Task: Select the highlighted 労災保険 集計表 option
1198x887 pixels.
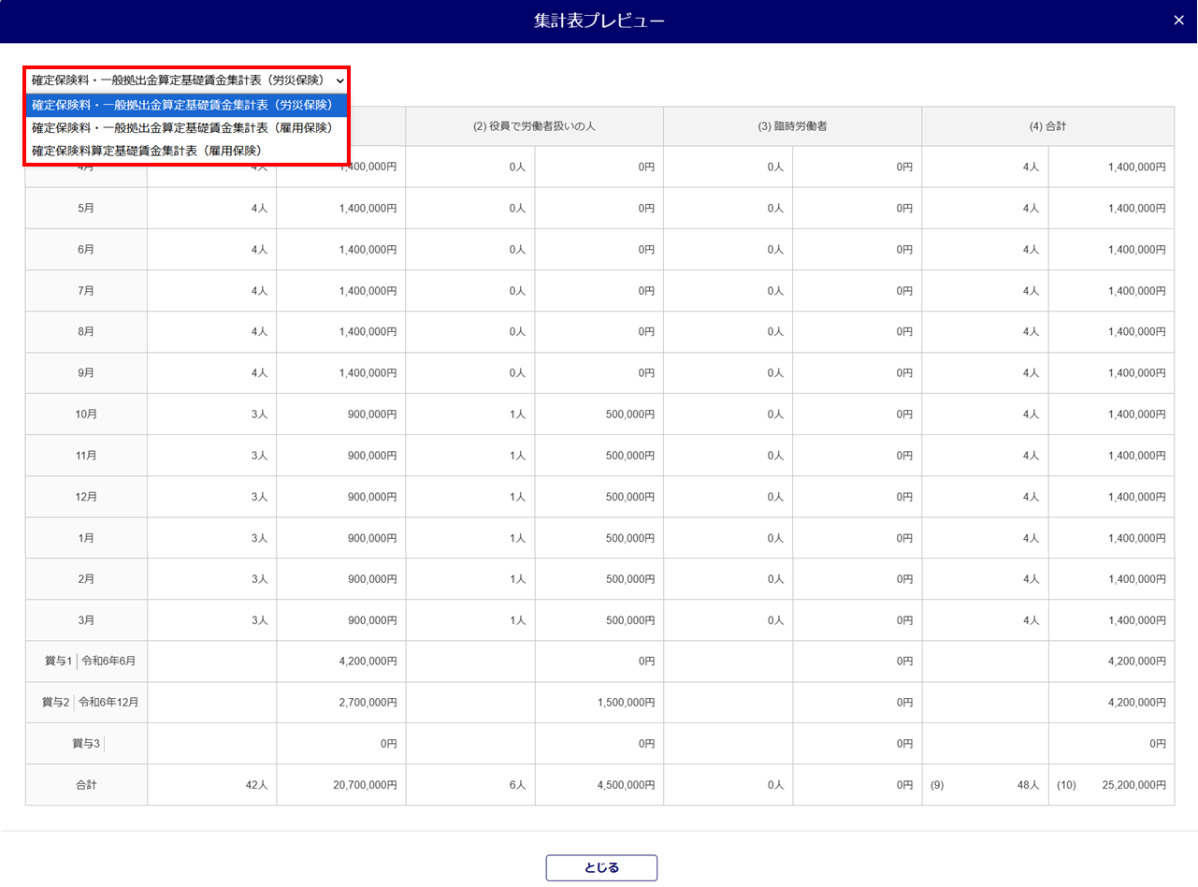Action: coord(182,104)
